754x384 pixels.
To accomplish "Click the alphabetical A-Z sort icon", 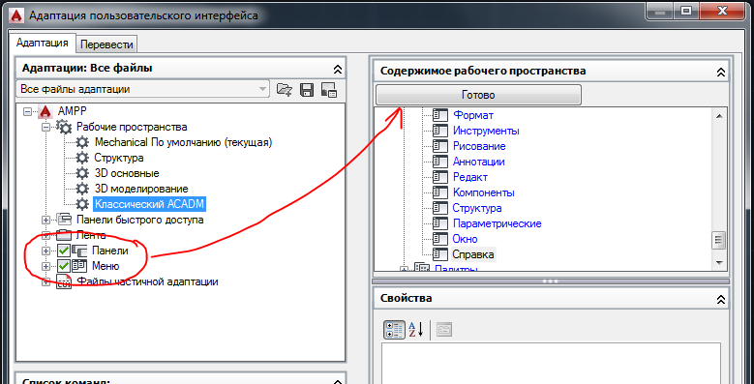I will [x=415, y=329].
